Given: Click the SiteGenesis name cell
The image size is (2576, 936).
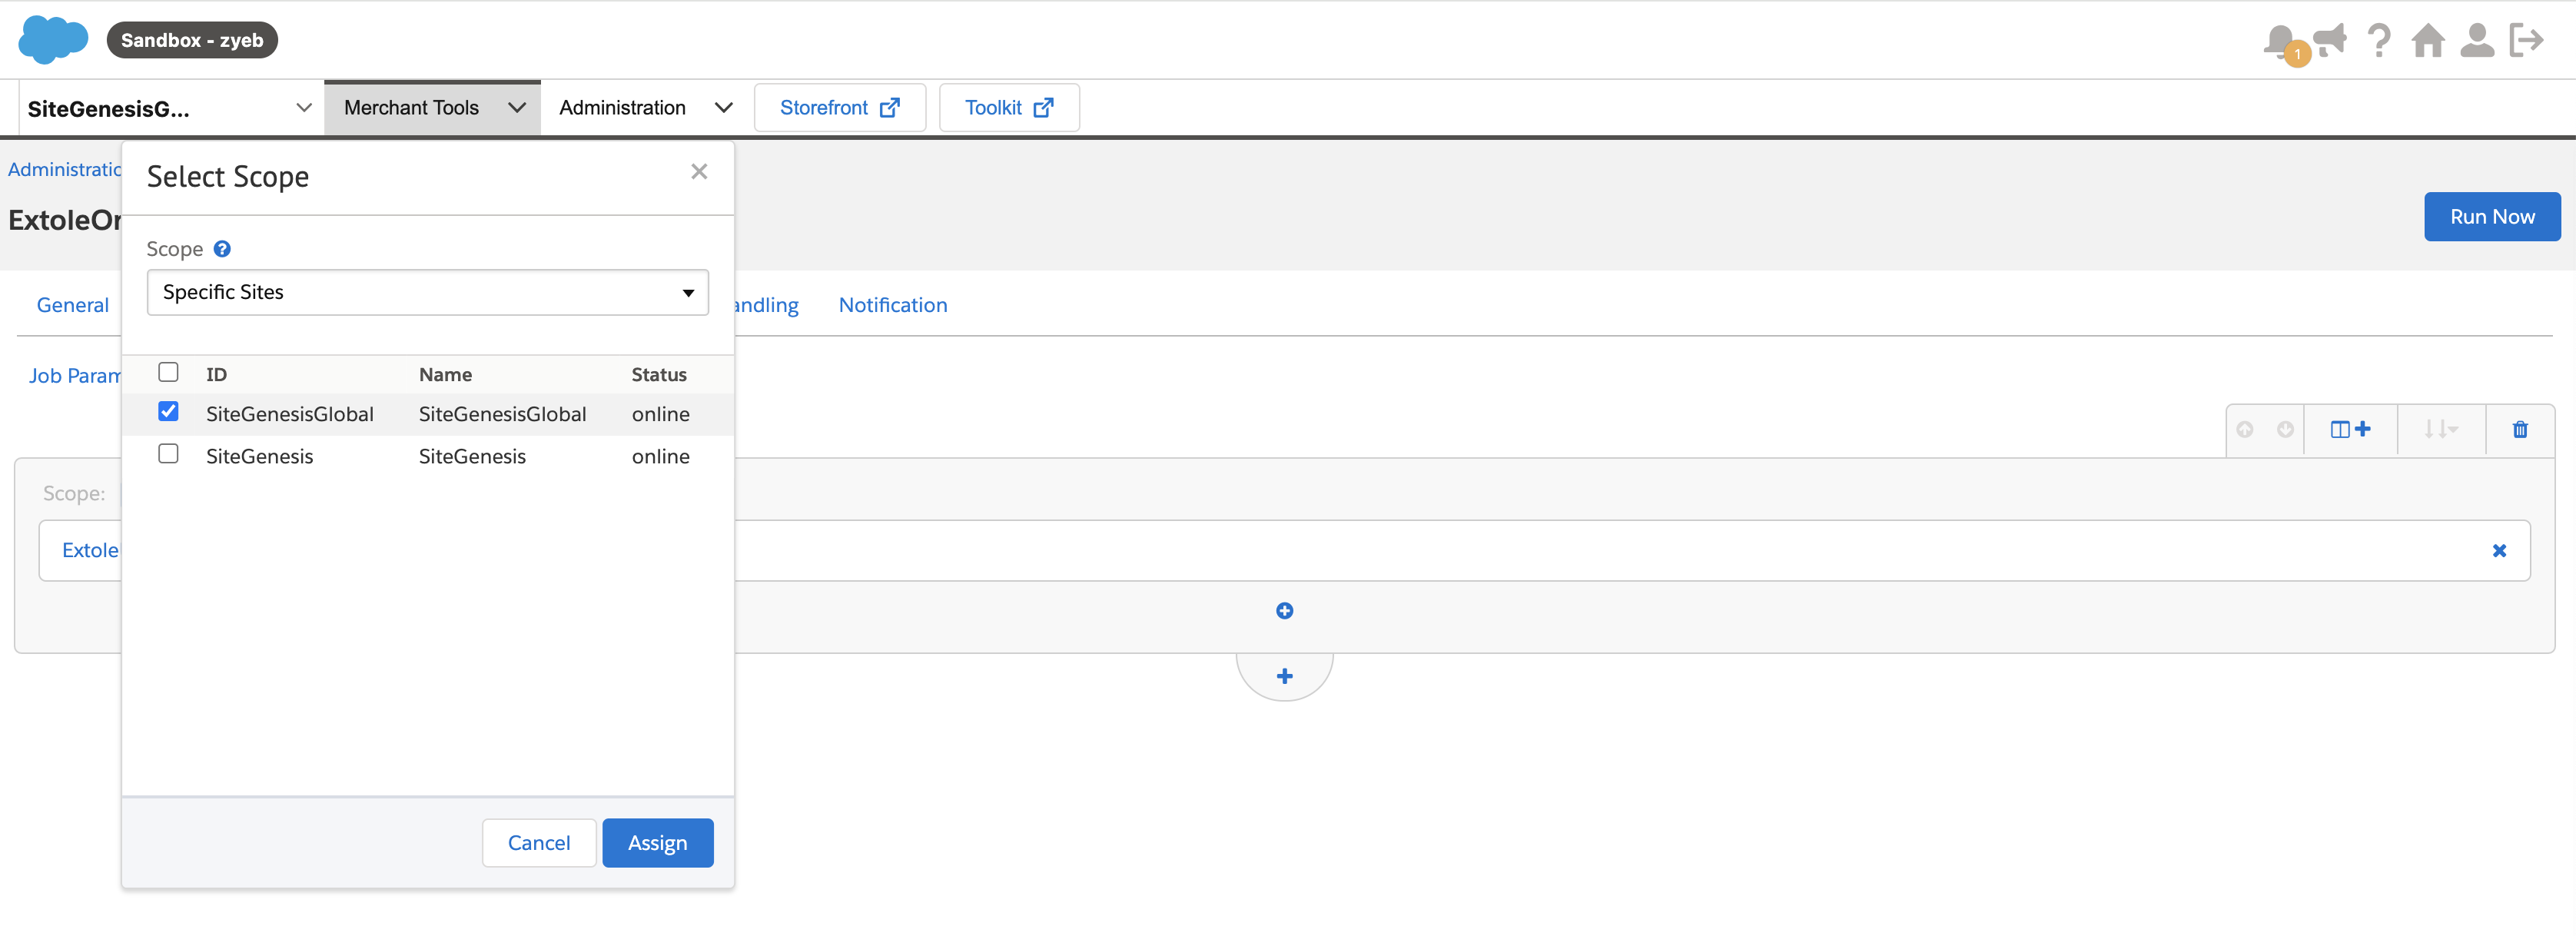Looking at the screenshot, I should click(472, 457).
